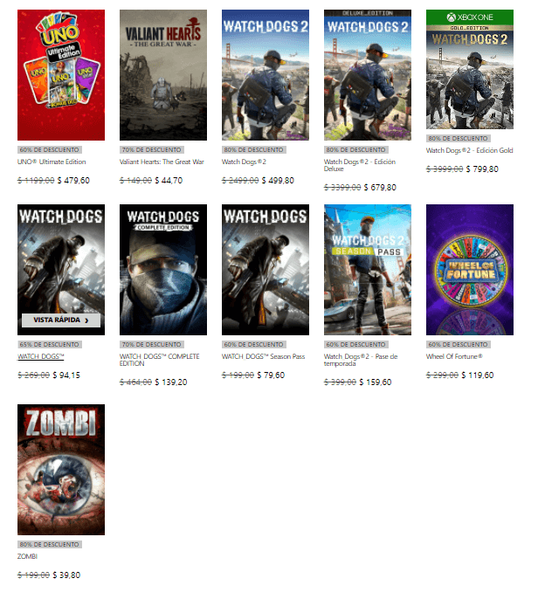Click the Wheel Of Fortune® title link
Screen dimensions: 538x599
tap(454, 356)
